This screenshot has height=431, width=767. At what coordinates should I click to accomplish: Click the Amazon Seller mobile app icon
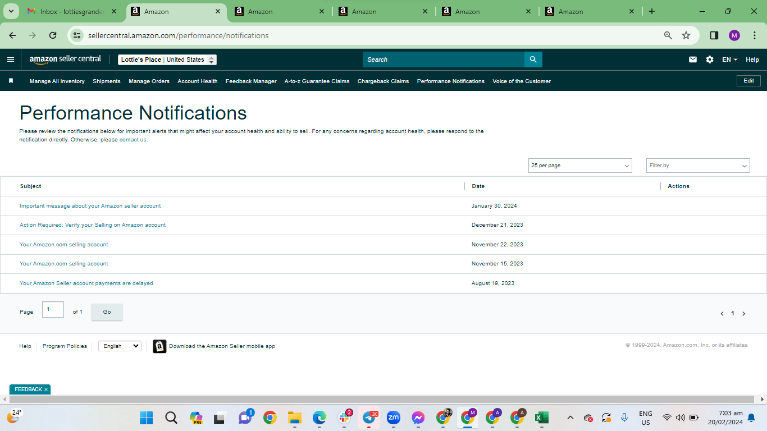click(159, 346)
